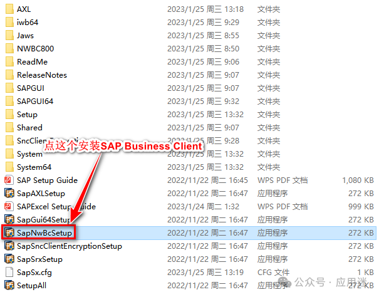Select the AXL folder icon

pos(9,9)
